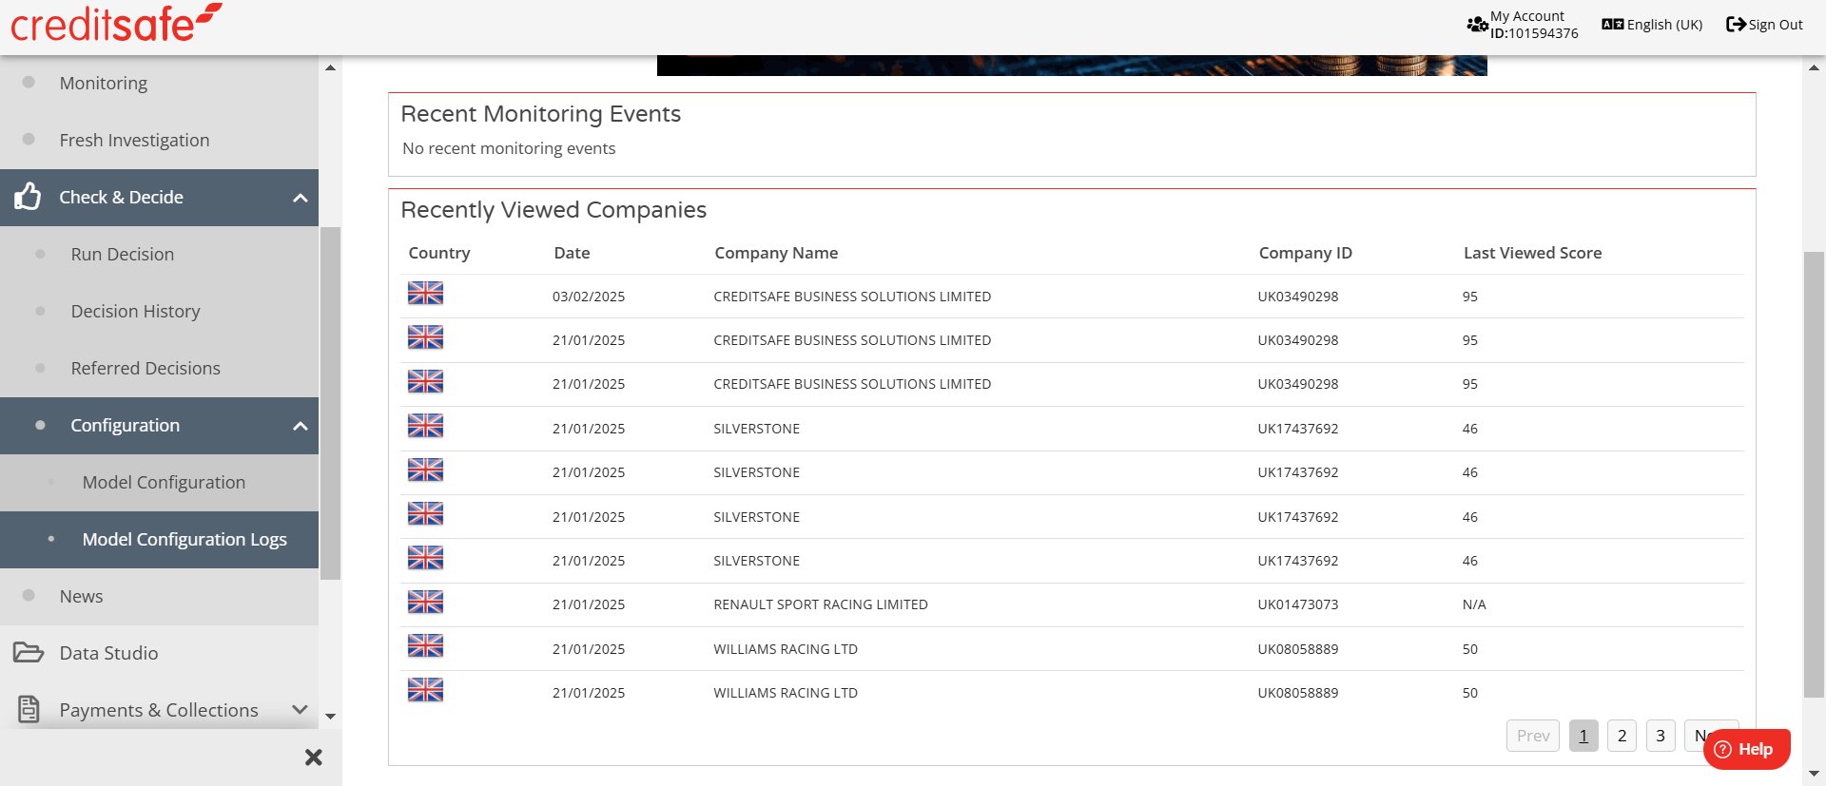Click sidebar scrollbar thumb
This screenshot has width=1826, height=786.
[x=330, y=403]
